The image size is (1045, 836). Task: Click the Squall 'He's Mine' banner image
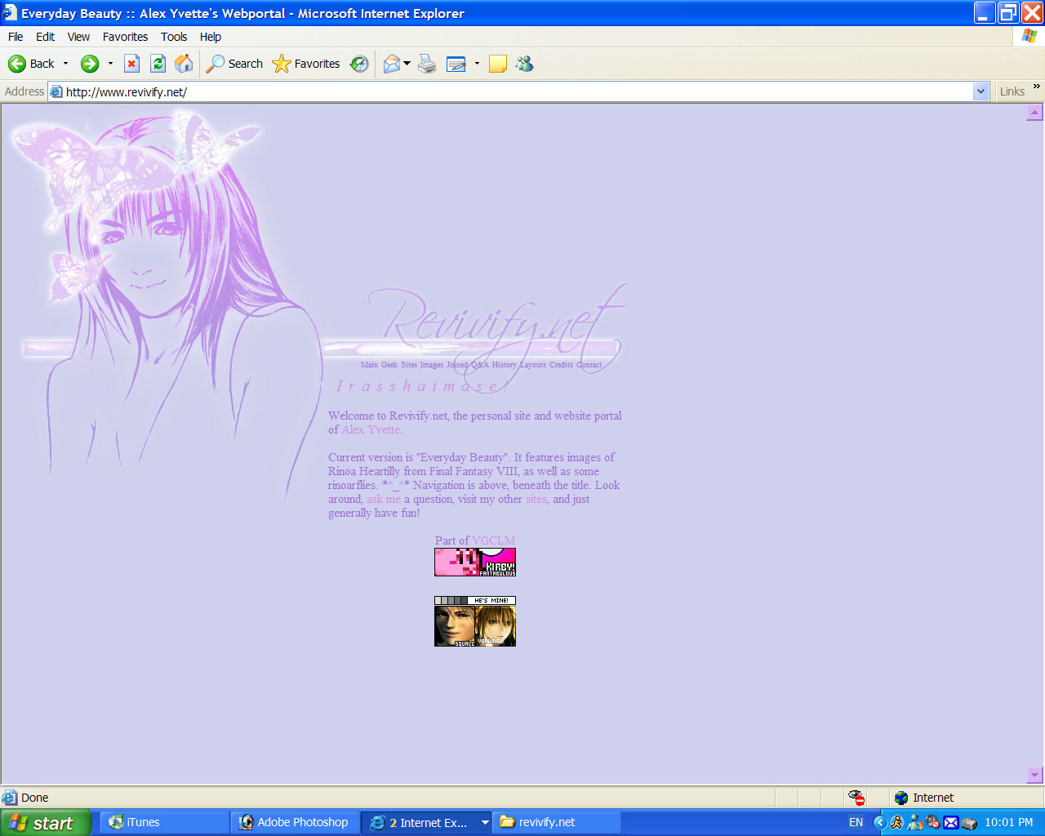tap(475, 621)
